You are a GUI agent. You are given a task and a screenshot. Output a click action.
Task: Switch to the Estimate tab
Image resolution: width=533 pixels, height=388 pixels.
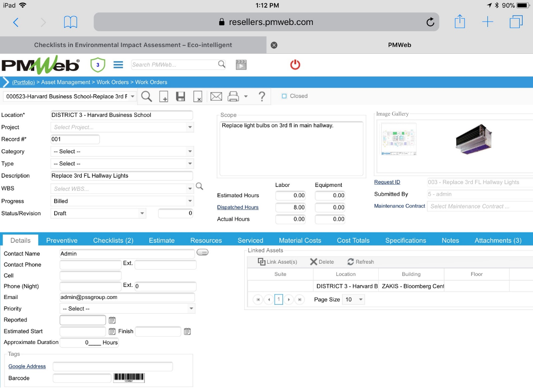[x=162, y=241]
